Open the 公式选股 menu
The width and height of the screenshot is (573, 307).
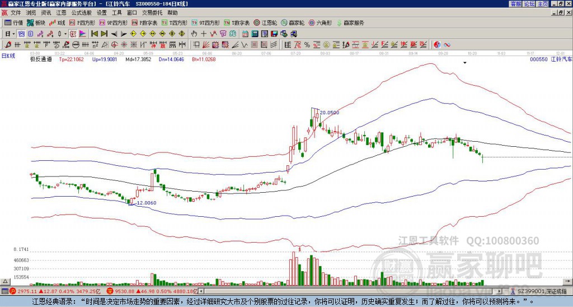(x=82, y=13)
